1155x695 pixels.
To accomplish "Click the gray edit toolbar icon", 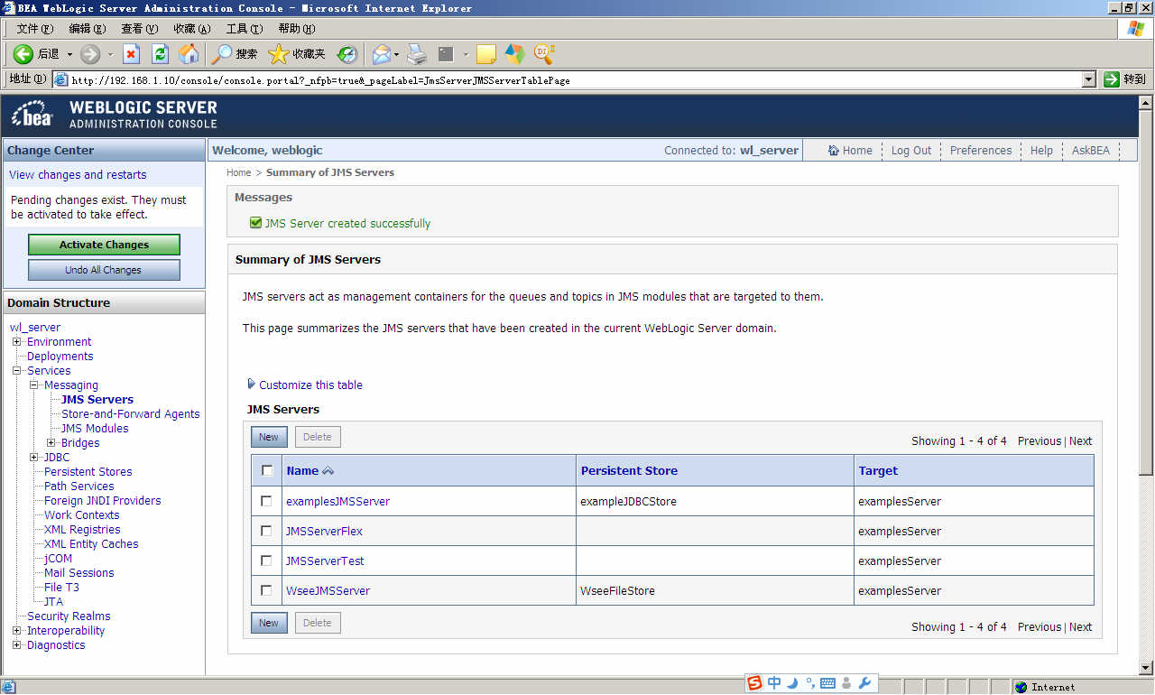I will 446,54.
